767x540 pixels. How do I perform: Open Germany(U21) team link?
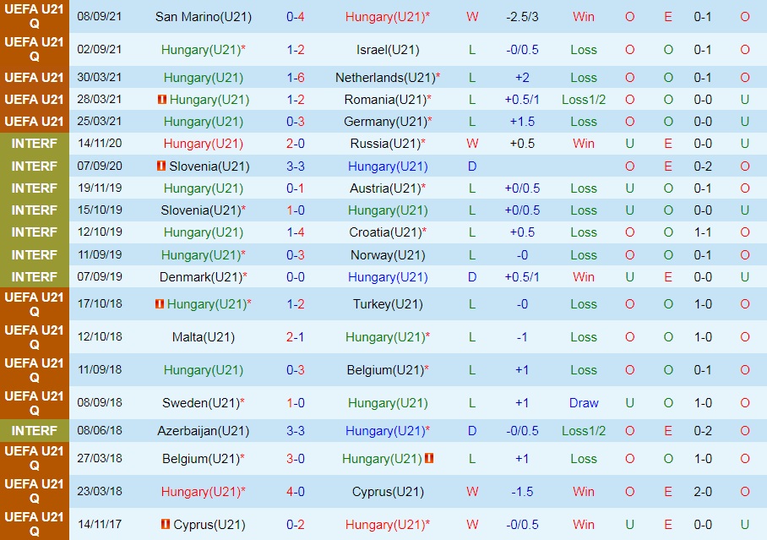click(x=385, y=122)
